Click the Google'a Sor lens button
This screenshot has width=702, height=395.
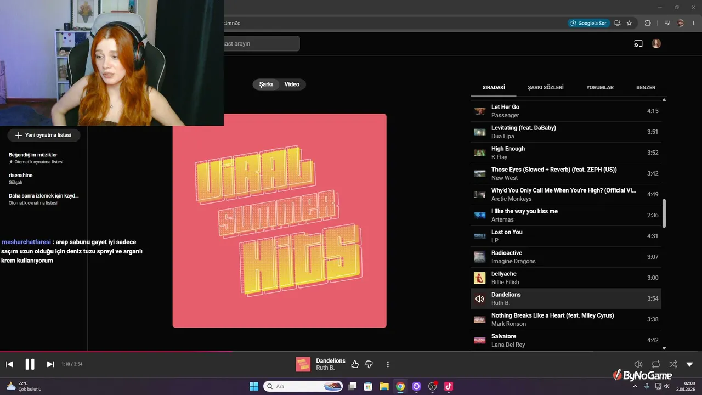click(588, 23)
